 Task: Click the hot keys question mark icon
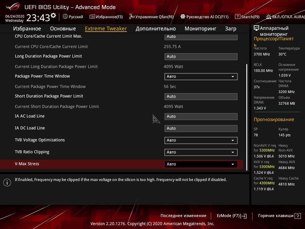pyautogui.click(x=298, y=216)
